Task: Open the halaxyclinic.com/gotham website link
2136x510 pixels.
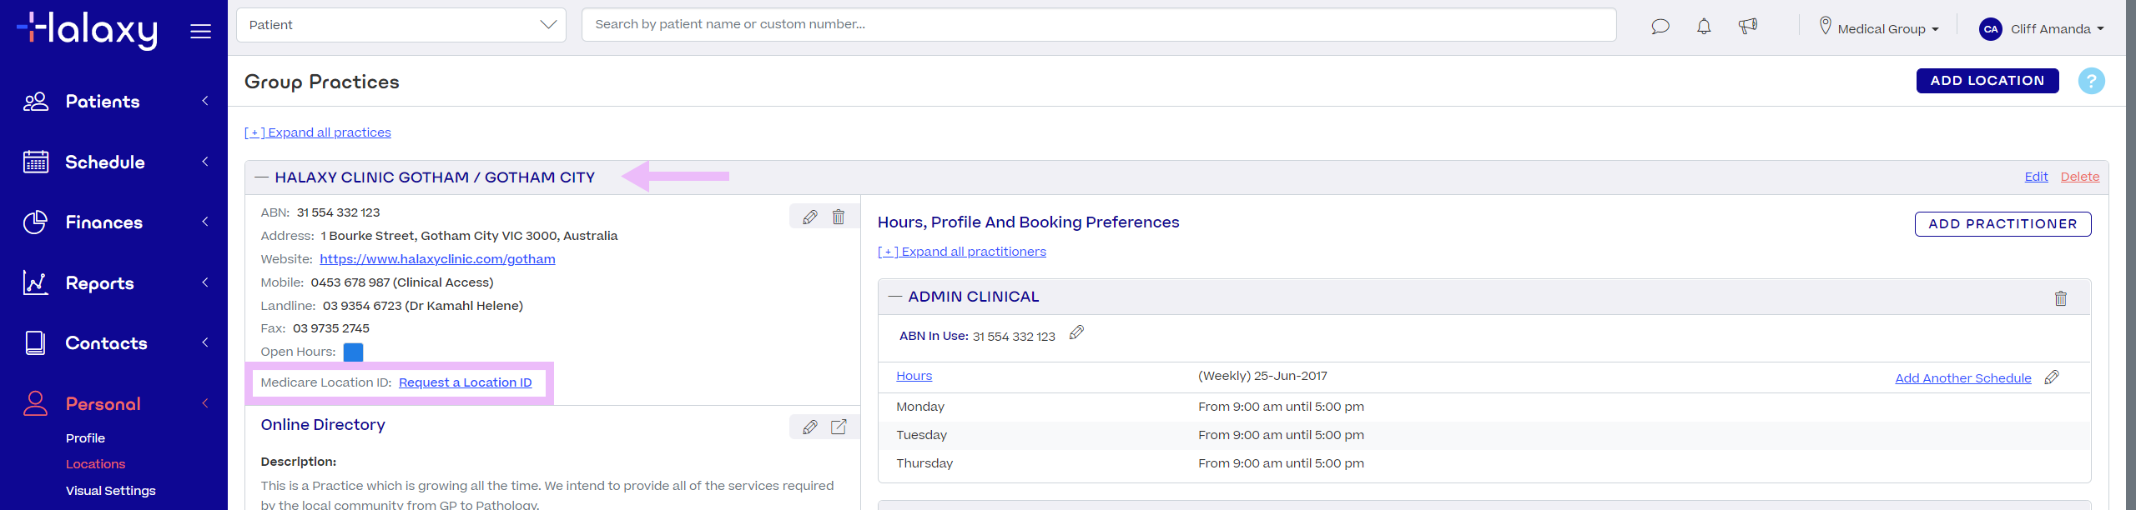Action: [437, 259]
